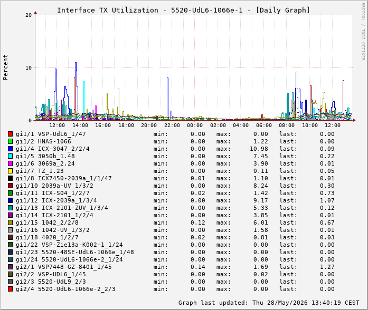This screenshot has width=368, height=310.
Task: Click the navy swatch for gi1/12 ICX-2039a_1/3/4
Action: click(x=10, y=200)
